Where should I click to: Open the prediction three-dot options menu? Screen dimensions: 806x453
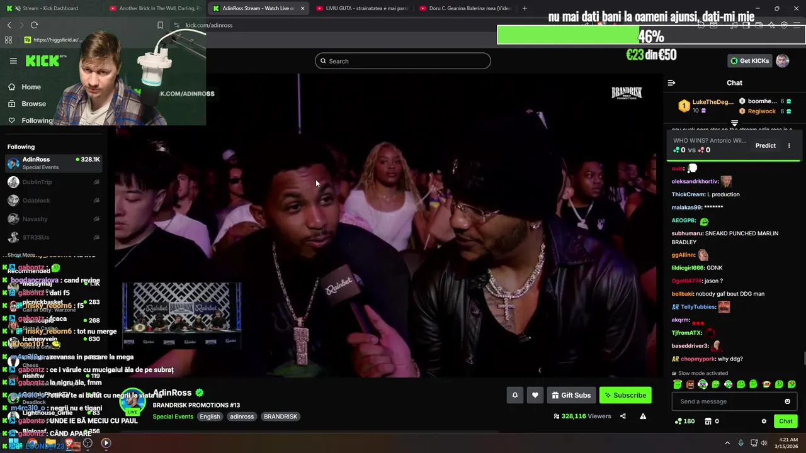tap(789, 146)
